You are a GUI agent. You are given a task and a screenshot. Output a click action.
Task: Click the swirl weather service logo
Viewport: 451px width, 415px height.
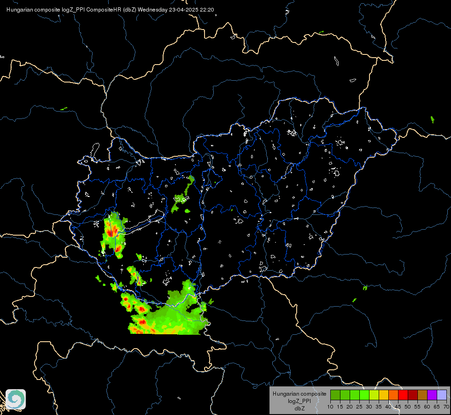(x=16, y=399)
